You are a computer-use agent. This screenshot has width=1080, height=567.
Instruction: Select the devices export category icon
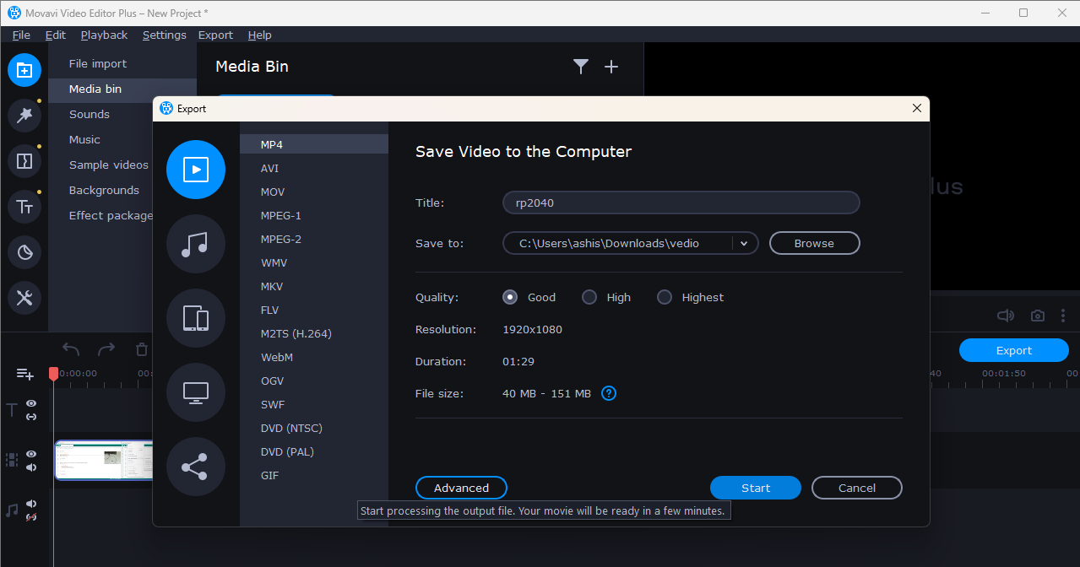[196, 318]
